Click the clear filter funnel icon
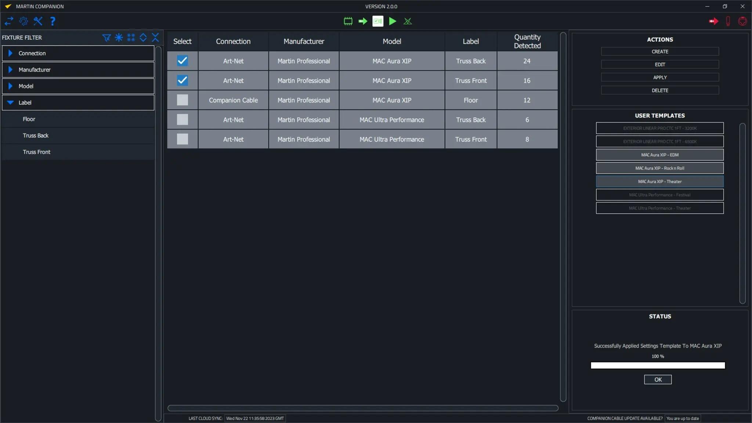Image resolution: width=752 pixels, height=423 pixels. pos(106,37)
